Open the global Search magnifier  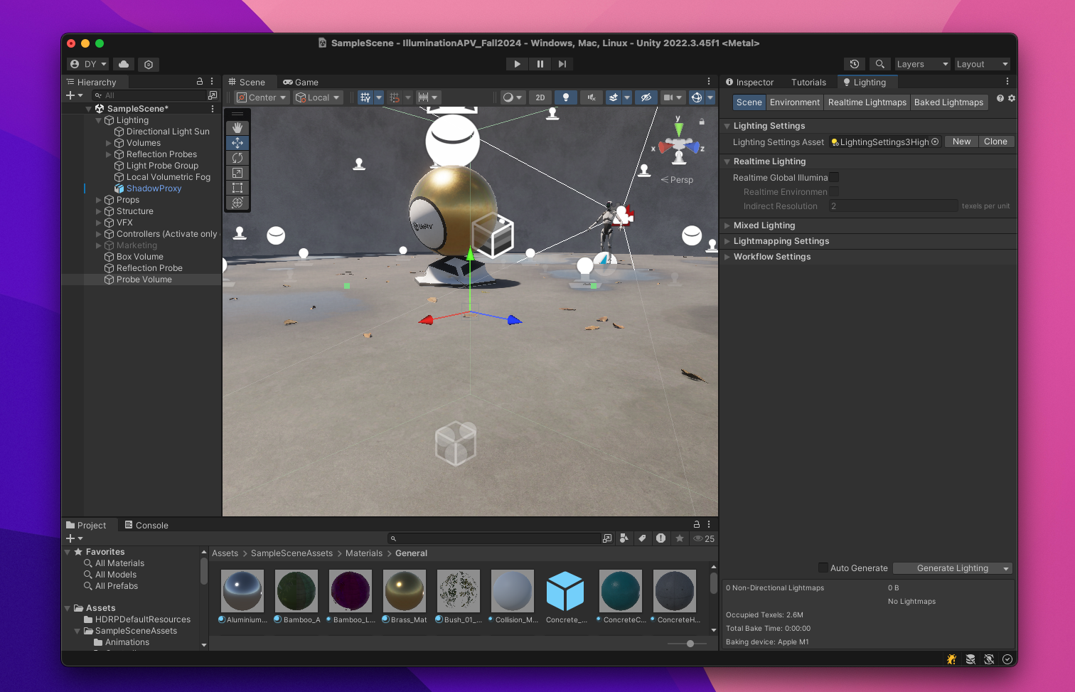point(879,64)
